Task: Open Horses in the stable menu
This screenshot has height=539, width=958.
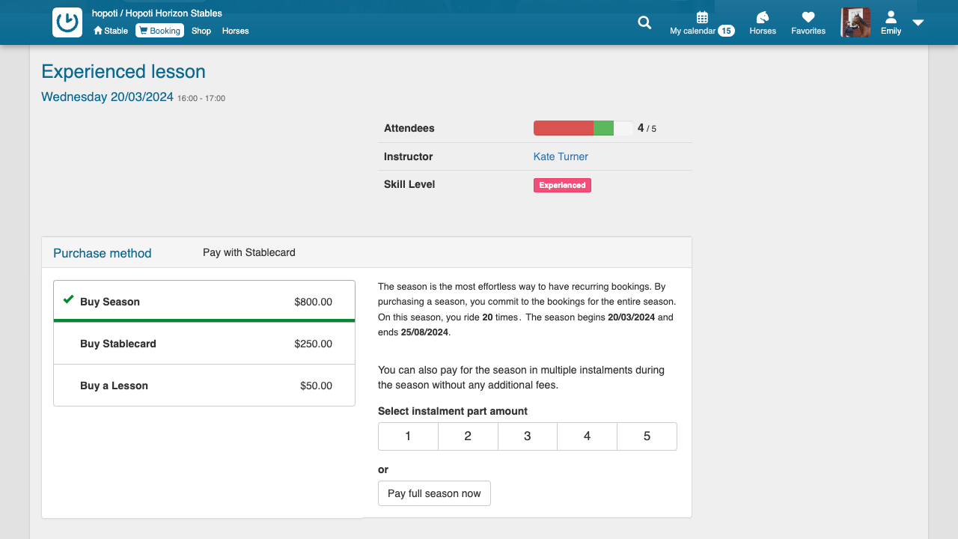Action: 235,31
